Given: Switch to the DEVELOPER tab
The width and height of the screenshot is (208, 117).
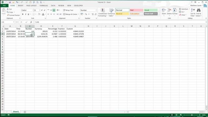Looking at the screenshot, I should (78, 6).
